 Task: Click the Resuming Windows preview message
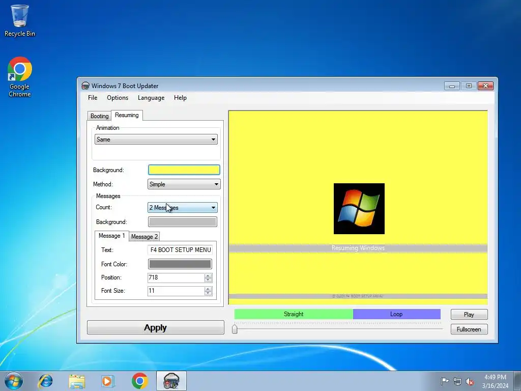(x=358, y=248)
